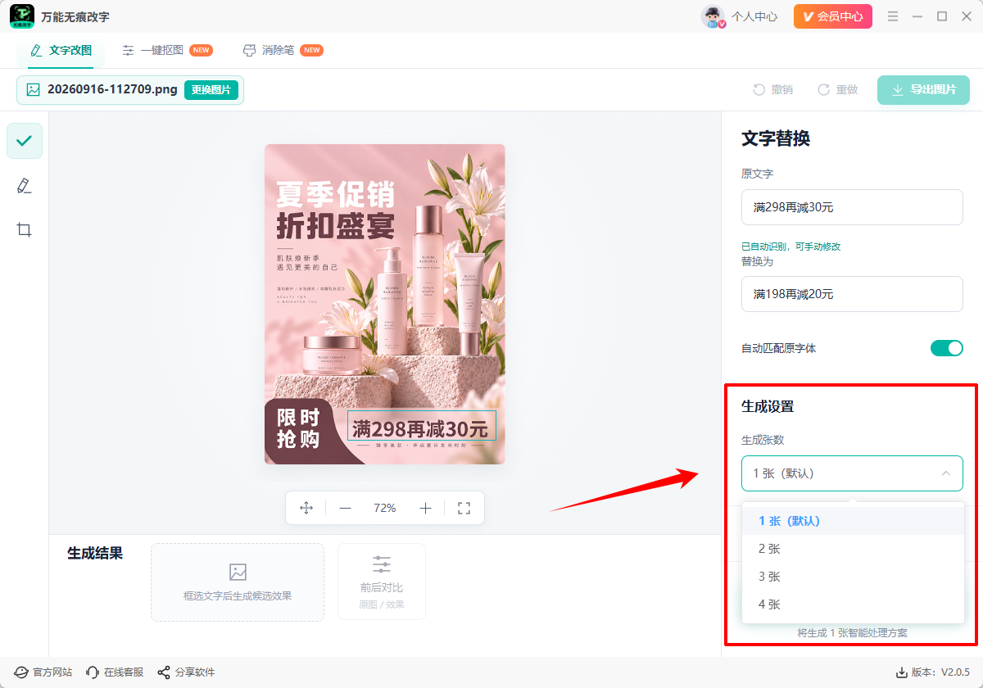Toggle the 自动匹配原字体 switch
The width and height of the screenshot is (983, 688).
point(946,348)
